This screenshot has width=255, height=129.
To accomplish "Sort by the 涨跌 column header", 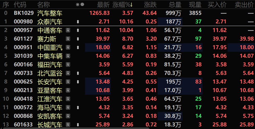I will point(150,5).
